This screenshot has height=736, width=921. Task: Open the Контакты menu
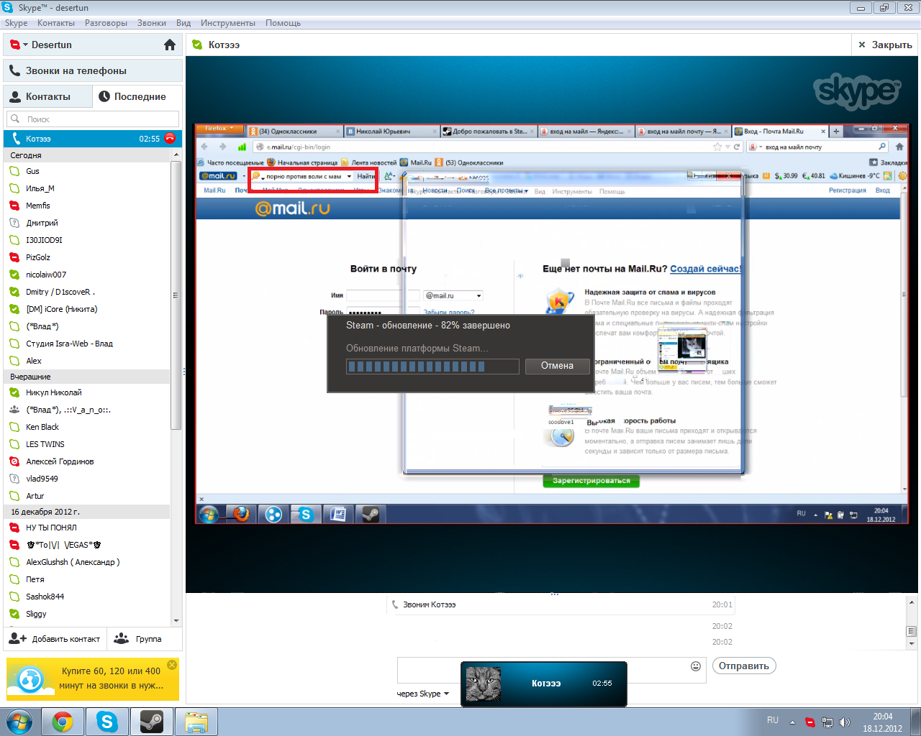[56, 23]
